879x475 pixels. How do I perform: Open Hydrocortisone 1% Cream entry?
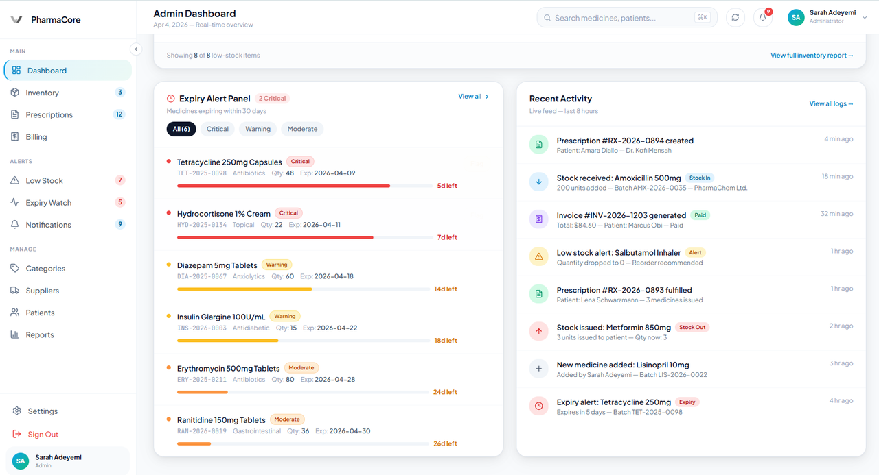[328, 225]
